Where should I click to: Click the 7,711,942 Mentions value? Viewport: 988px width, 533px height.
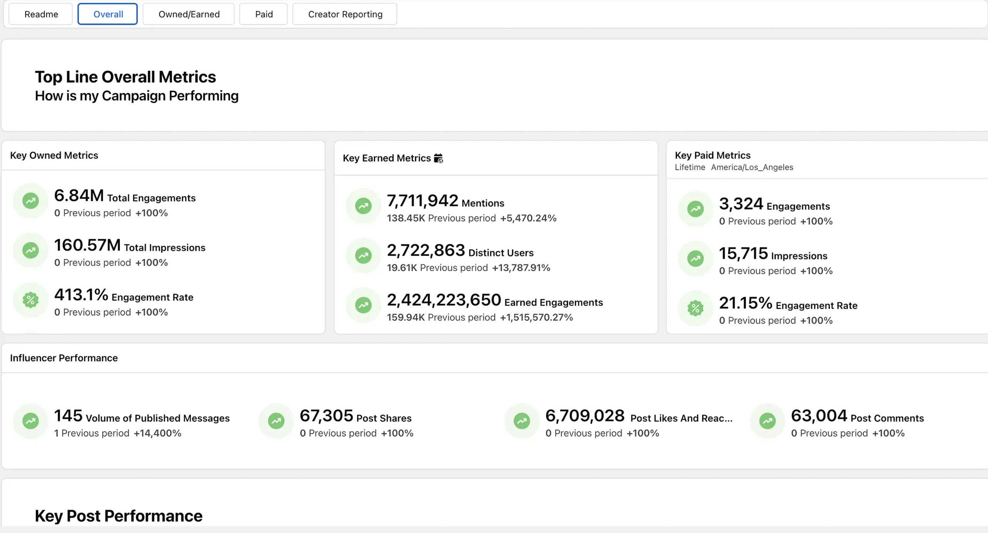pos(423,201)
